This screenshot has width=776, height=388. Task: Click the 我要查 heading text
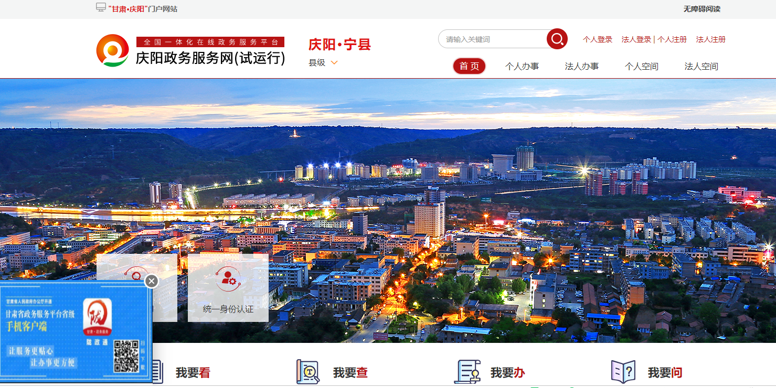tap(350, 373)
